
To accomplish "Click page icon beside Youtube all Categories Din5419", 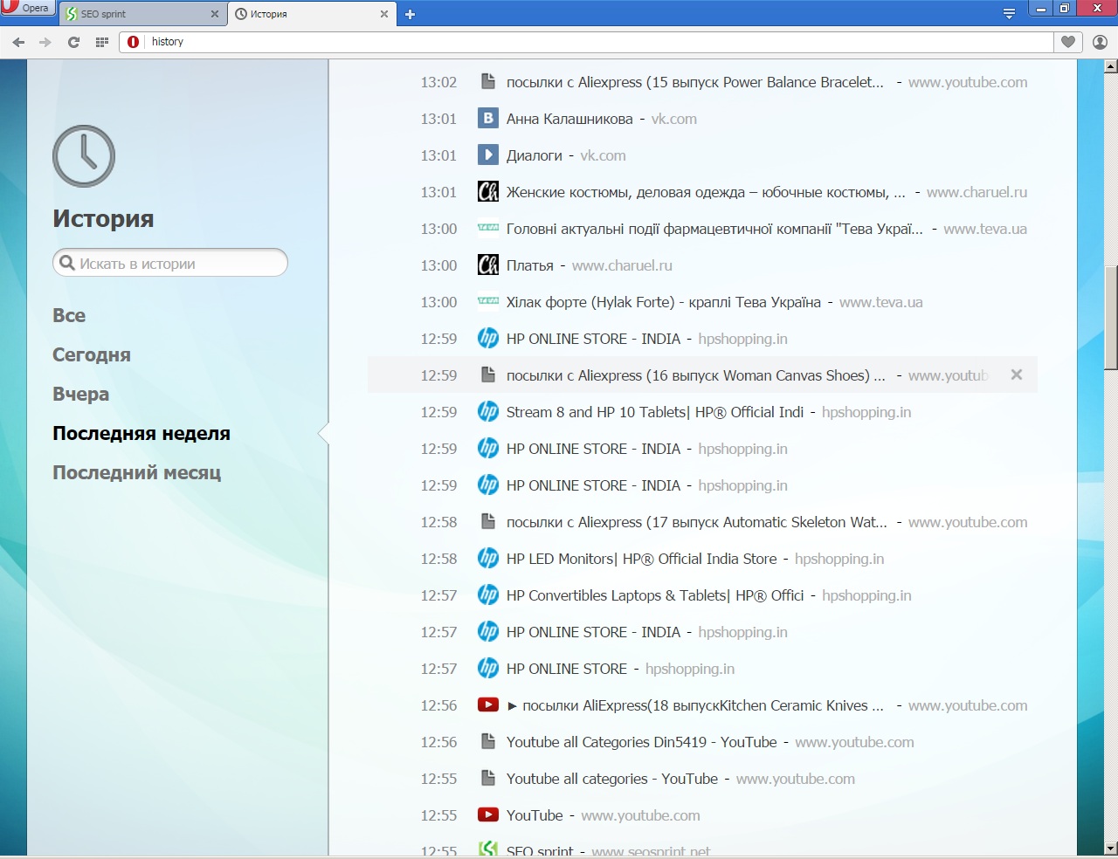I will [x=488, y=742].
